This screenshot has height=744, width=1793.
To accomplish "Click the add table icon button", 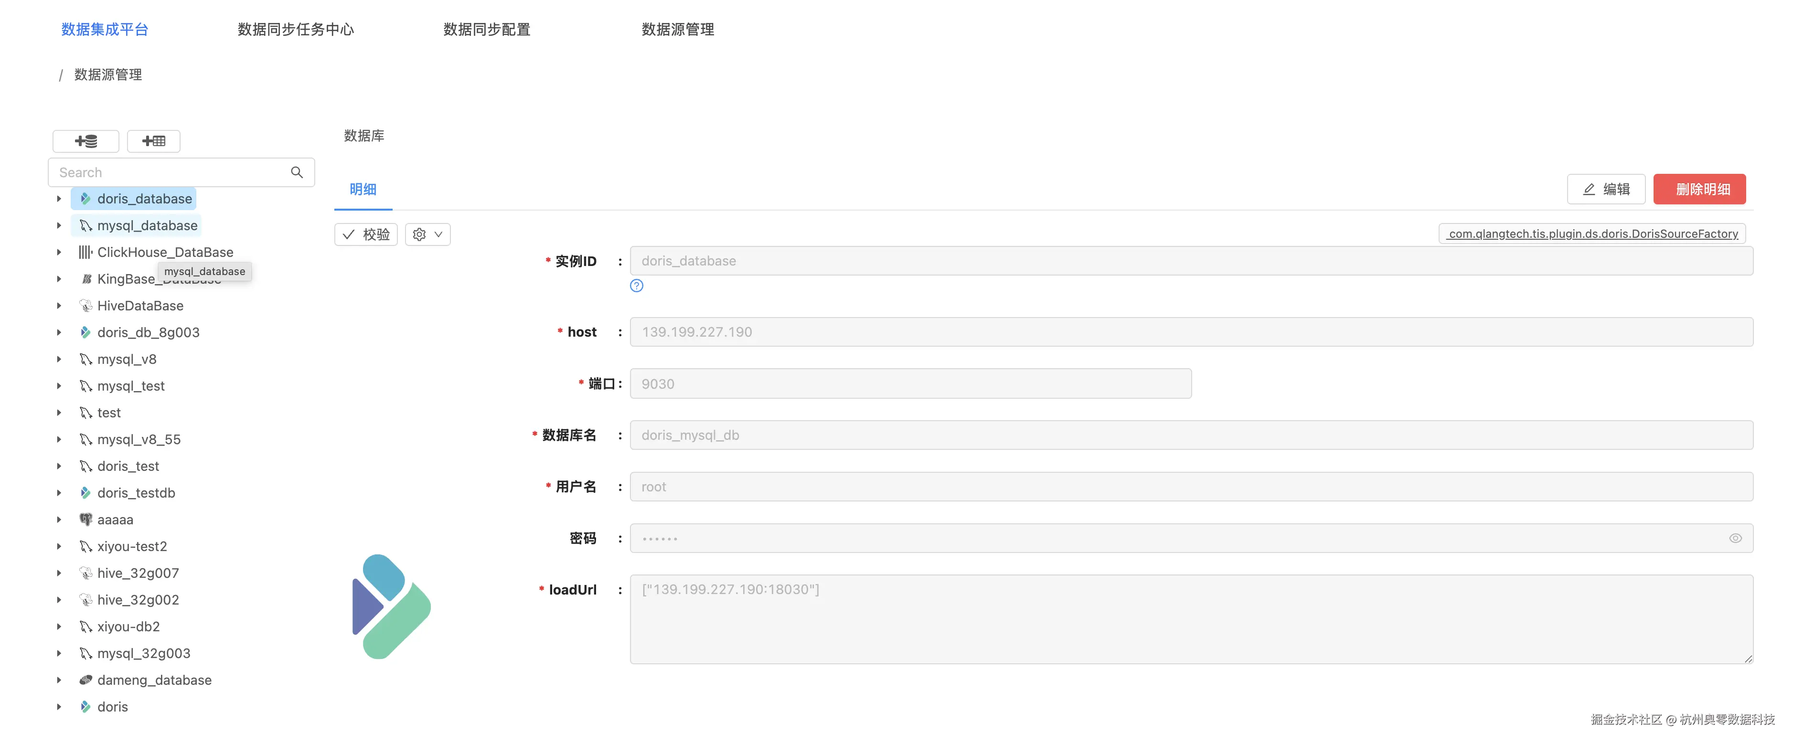I will [x=153, y=141].
